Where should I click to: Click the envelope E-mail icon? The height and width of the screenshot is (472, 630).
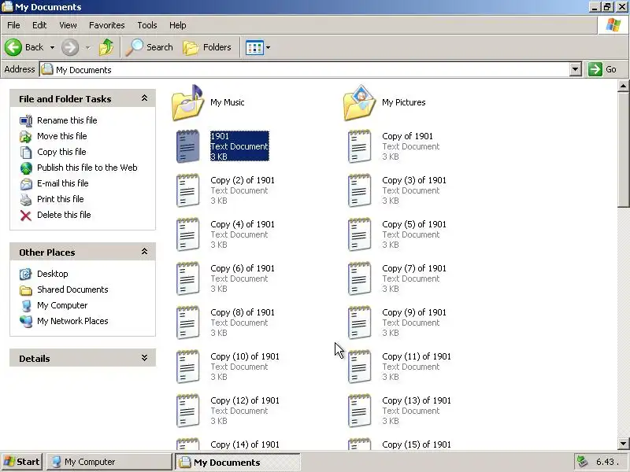click(26, 184)
